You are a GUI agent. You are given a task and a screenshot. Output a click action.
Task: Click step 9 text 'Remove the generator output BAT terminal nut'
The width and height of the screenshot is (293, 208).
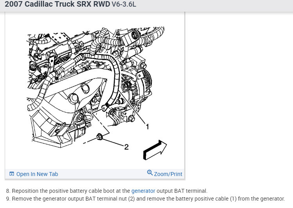click(x=69, y=199)
